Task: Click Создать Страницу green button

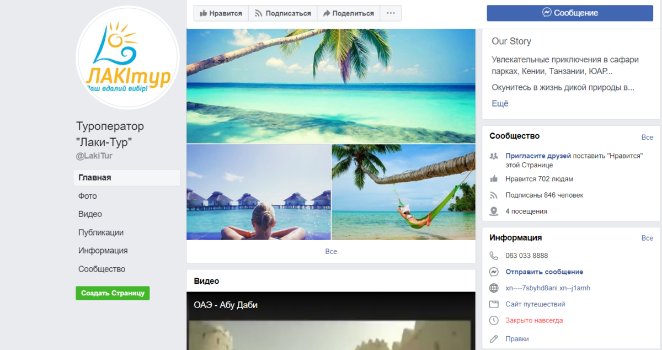Action: point(113,293)
